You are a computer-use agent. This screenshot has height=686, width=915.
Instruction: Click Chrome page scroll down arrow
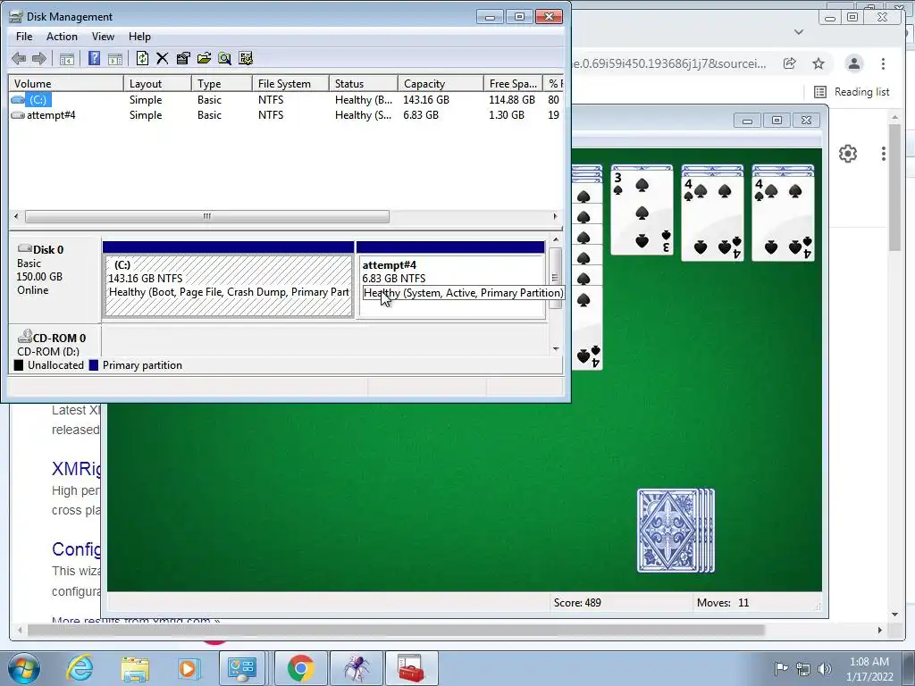895,615
